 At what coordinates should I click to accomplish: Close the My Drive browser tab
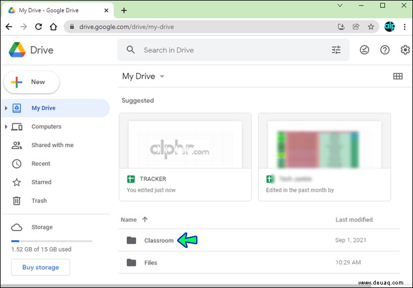point(106,10)
